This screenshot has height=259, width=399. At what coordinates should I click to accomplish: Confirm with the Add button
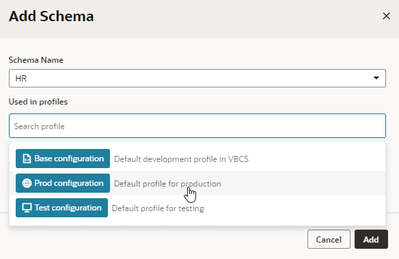pos(371,239)
